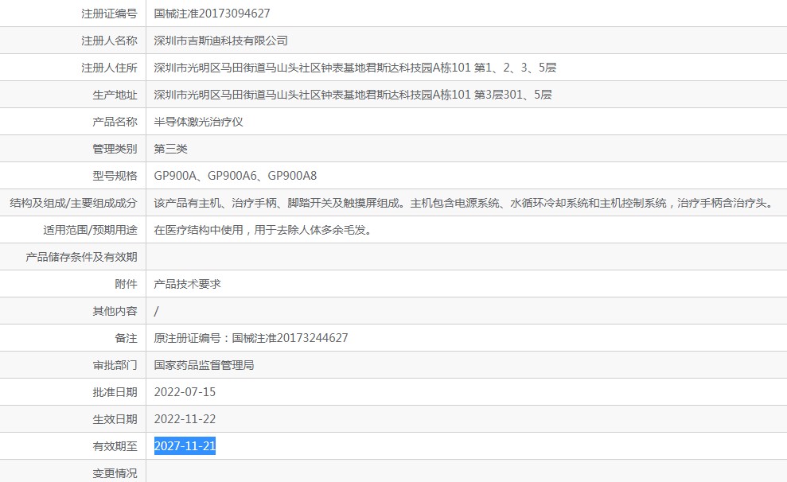This screenshot has height=482, width=787.
Task: Click the 管理类别 label
Action: click(x=115, y=149)
